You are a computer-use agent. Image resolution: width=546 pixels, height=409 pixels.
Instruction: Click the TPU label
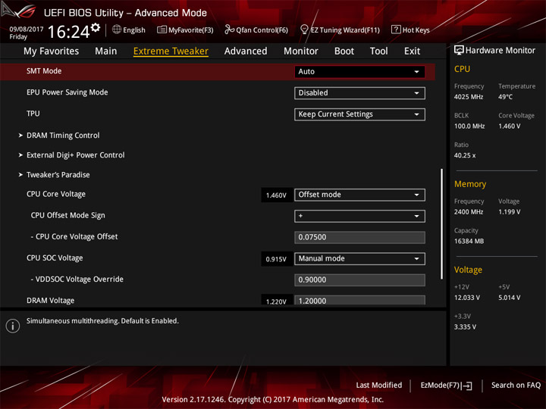[x=33, y=114]
